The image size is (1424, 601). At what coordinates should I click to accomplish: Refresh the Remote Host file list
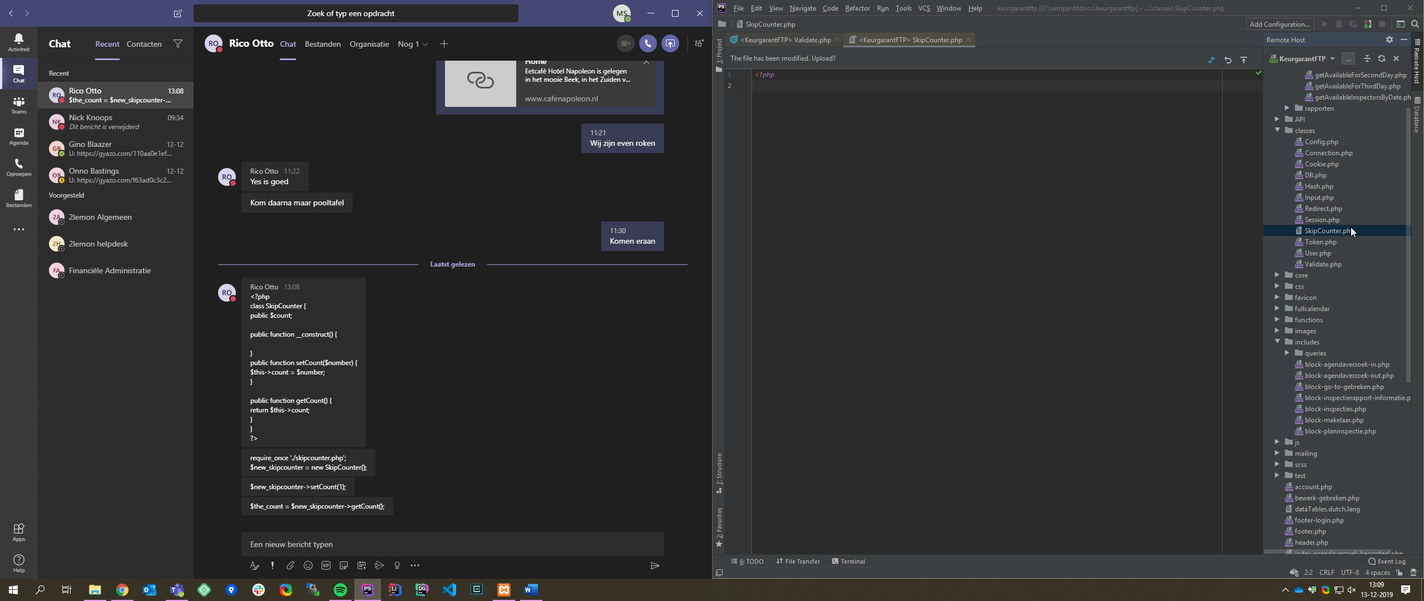coord(1382,58)
